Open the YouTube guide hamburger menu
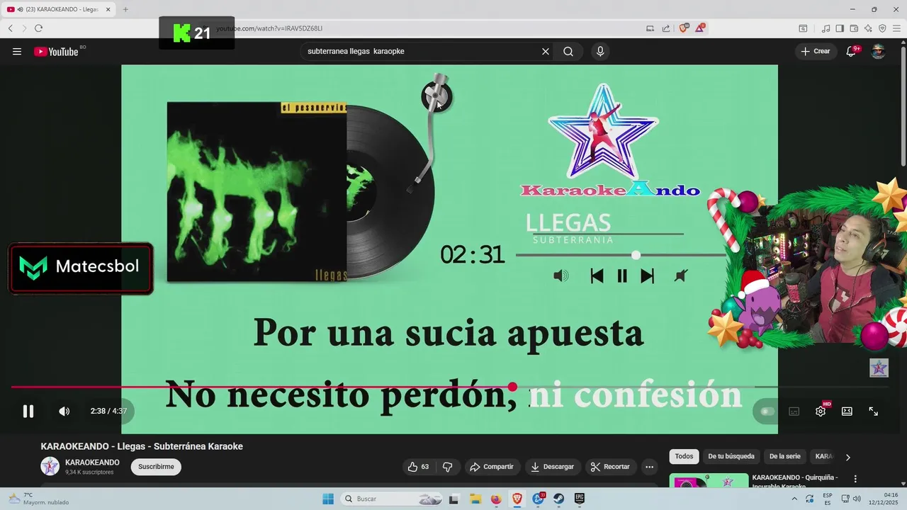Viewport: 907px width, 510px height. point(17,51)
